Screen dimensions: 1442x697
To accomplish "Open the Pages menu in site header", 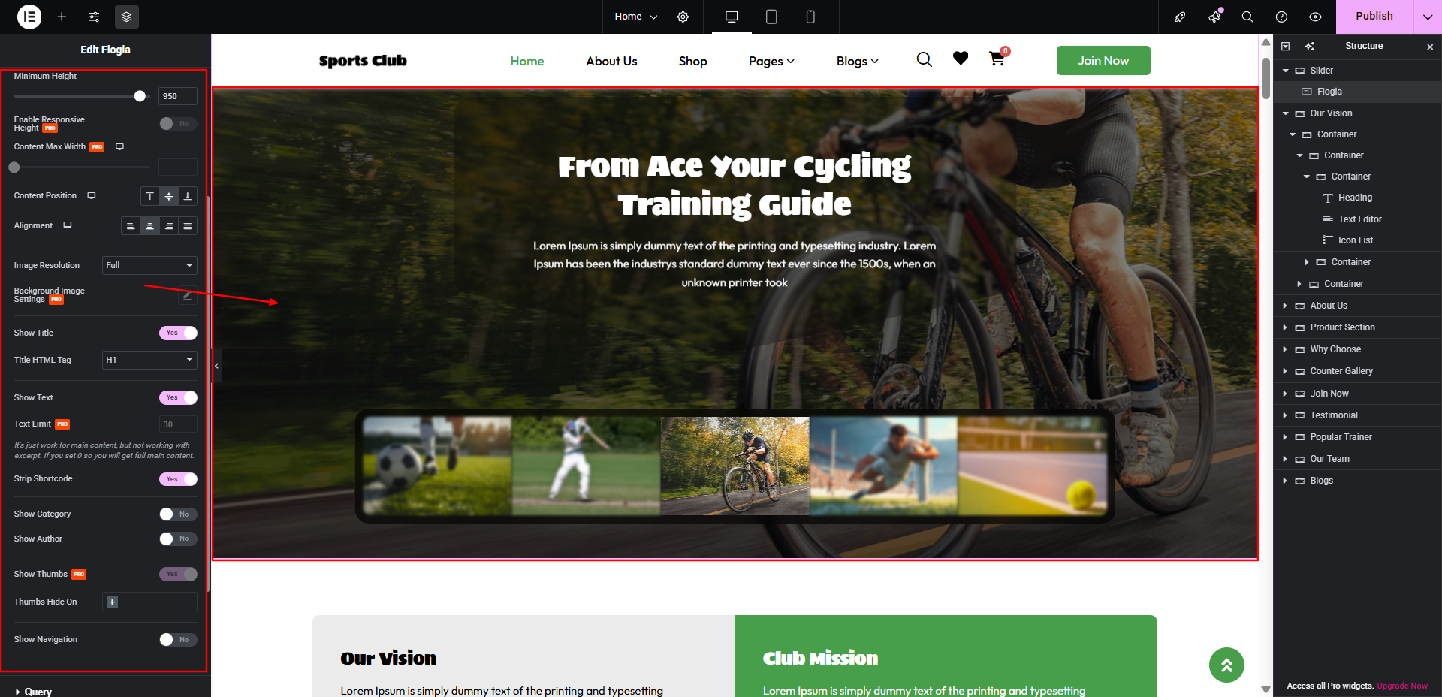I will (771, 61).
